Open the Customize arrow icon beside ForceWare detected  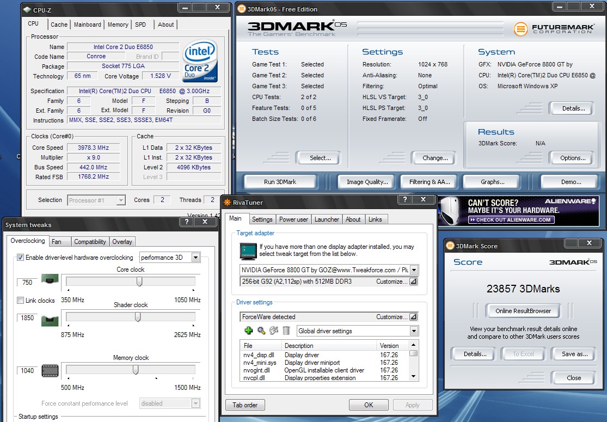click(x=413, y=317)
